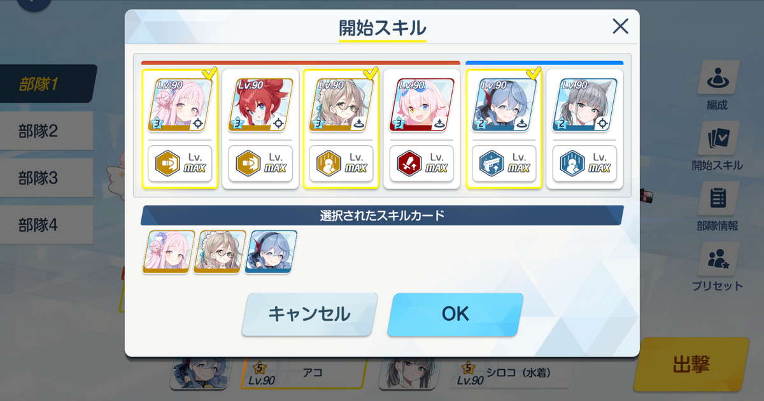The width and height of the screenshot is (764, 401).
Task: Switch to 部隊1 tab
Action: pyautogui.click(x=46, y=84)
